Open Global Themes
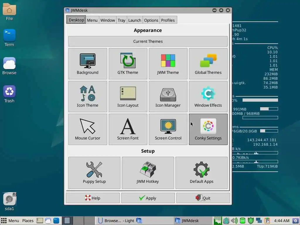This screenshot has width=300, height=225. 208,64
